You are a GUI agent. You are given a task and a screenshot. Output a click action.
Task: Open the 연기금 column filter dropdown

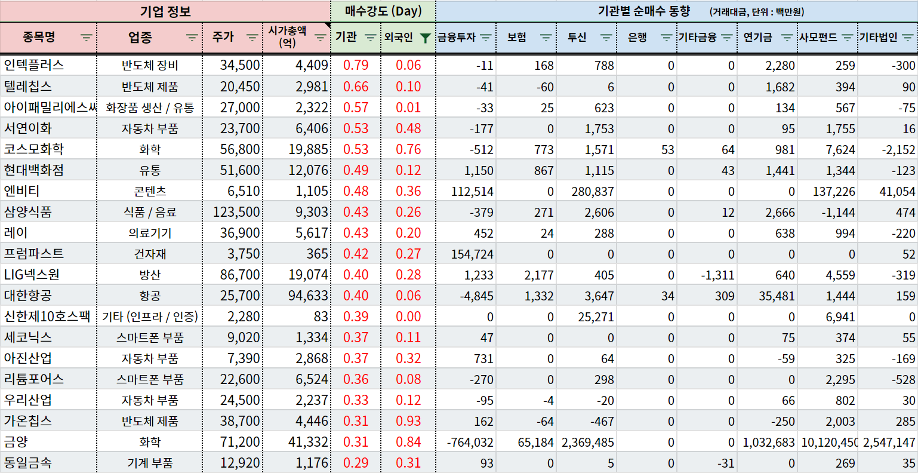[787, 38]
